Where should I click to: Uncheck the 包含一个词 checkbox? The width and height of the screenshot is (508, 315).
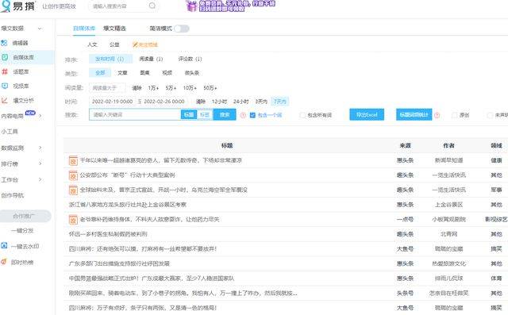[252, 115]
